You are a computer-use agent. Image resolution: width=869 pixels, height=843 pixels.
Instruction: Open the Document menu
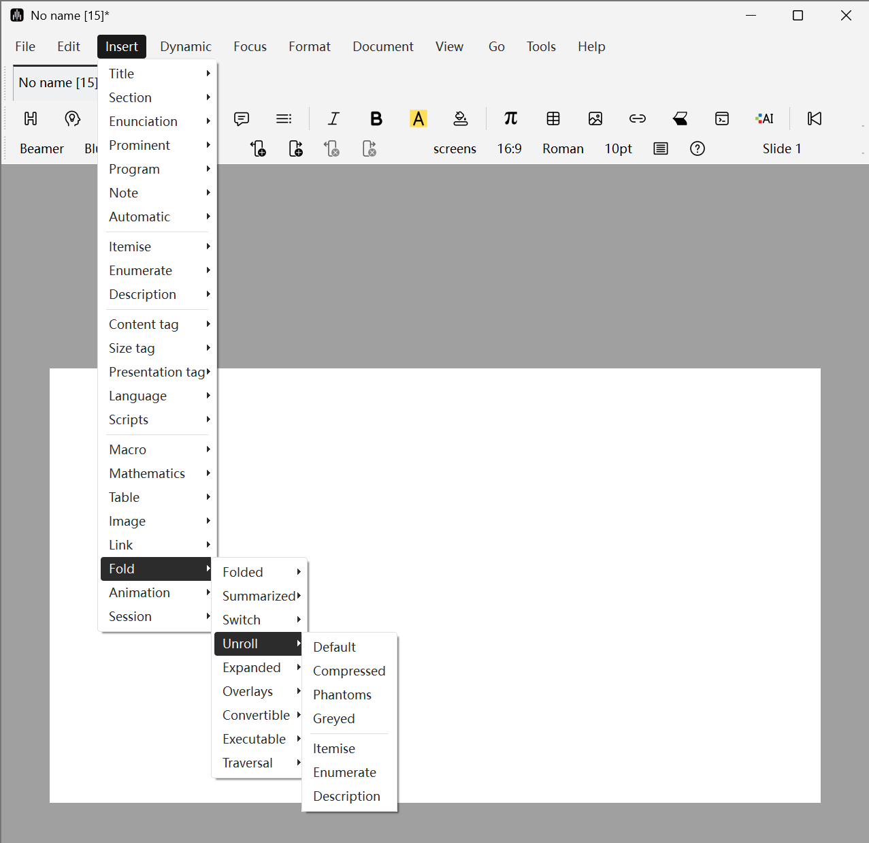point(382,46)
